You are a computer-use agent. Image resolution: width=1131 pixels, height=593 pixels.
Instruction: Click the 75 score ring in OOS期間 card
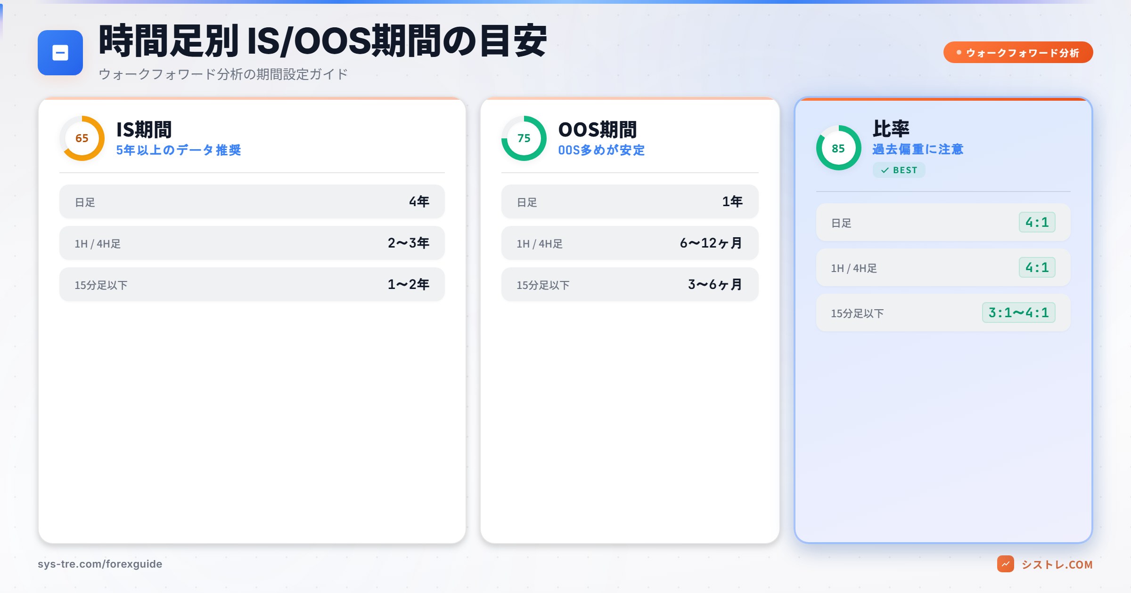click(x=524, y=138)
